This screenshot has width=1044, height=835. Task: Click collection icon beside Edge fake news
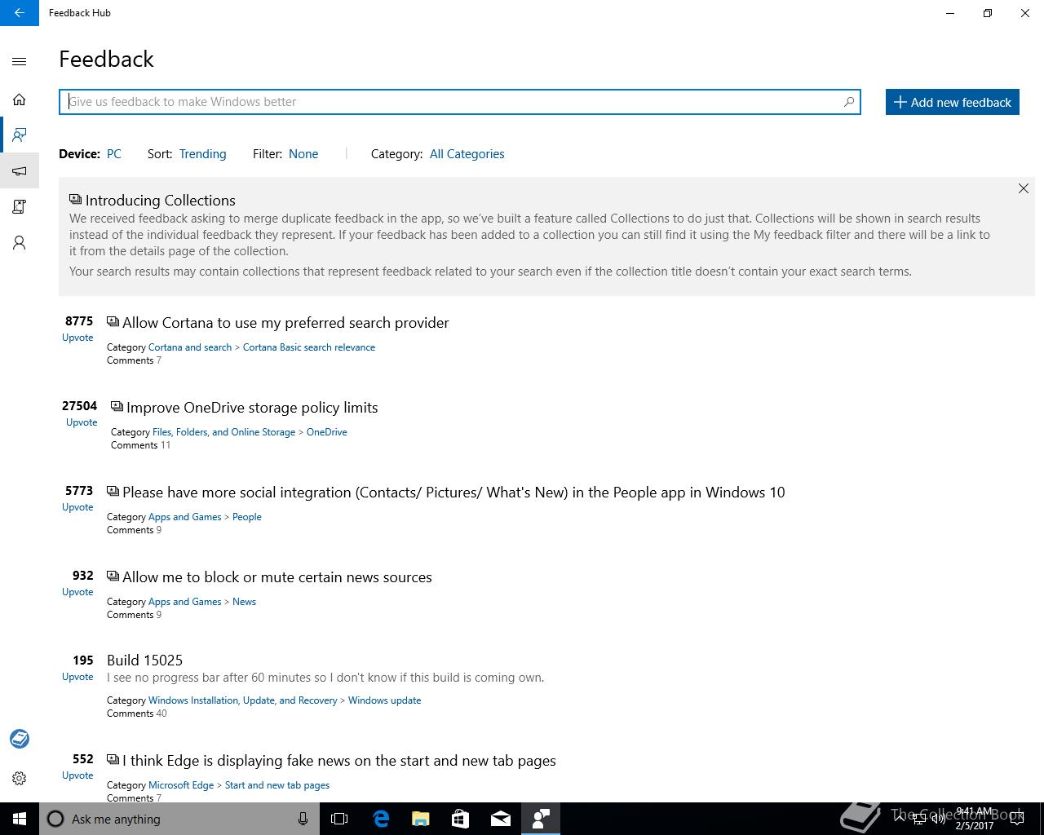[113, 760]
